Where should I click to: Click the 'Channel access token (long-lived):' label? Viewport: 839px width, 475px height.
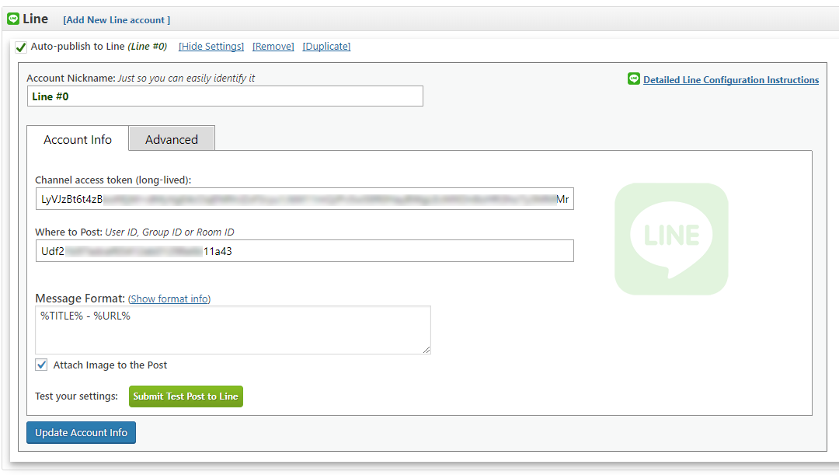tap(113, 180)
